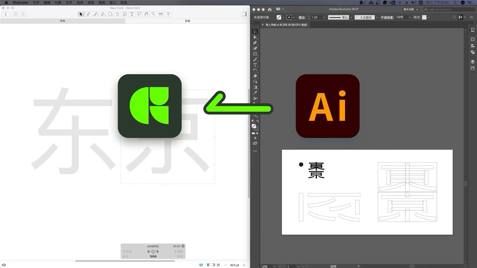Click the fill color swatch in control bar
This screenshot has width=477, height=268.
point(279,17)
